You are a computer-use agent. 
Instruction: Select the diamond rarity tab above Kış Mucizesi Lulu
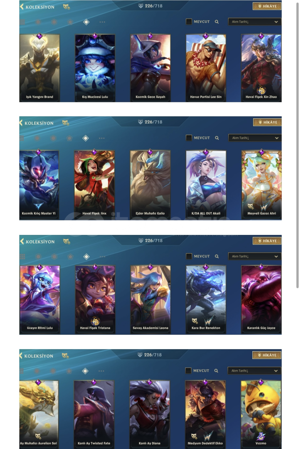point(86,22)
